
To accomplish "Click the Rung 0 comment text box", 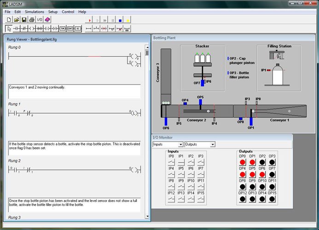I will (74, 91).
